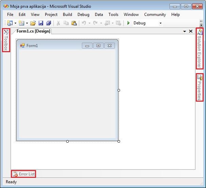Click the Form1 designer maximize button
This screenshot has width=206, height=188.
(98, 45)
